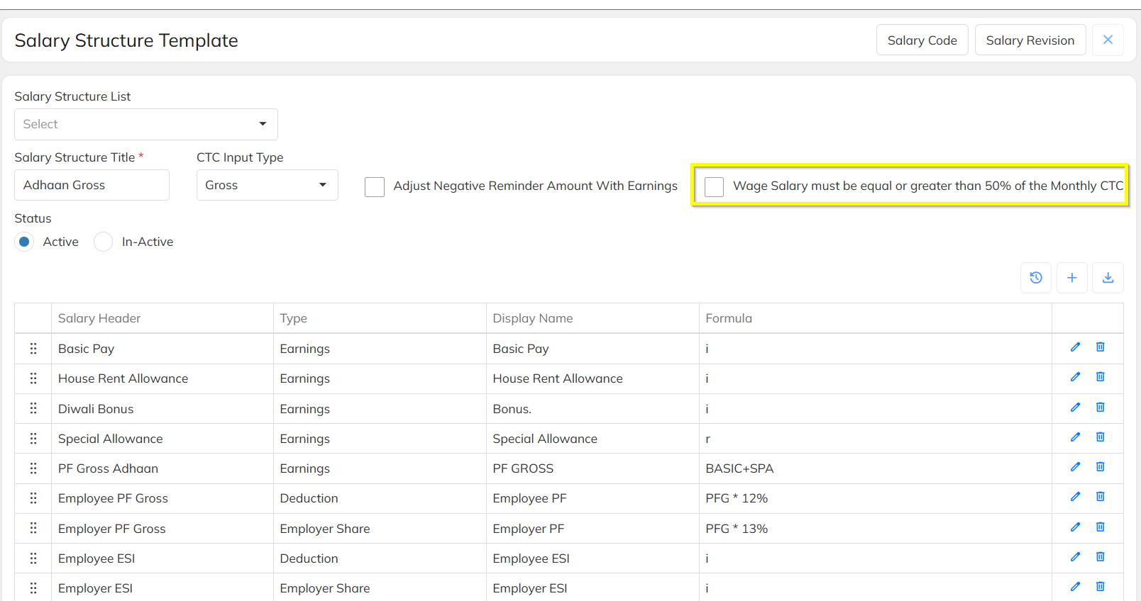Delete the Employer PF Gross row

tap(1100, 527)
